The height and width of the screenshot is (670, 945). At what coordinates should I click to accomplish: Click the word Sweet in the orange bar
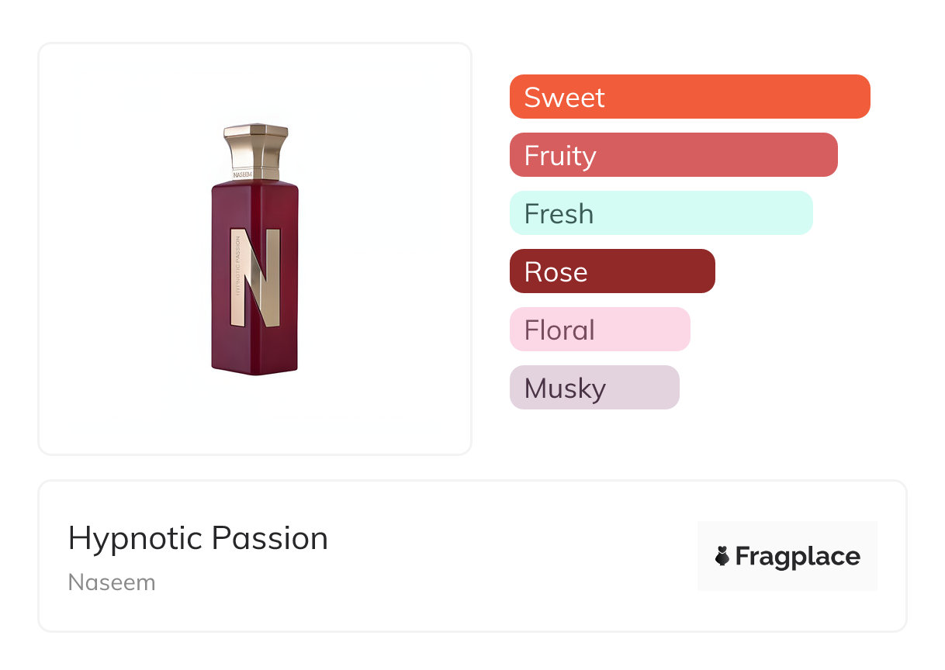click(564, 98)
